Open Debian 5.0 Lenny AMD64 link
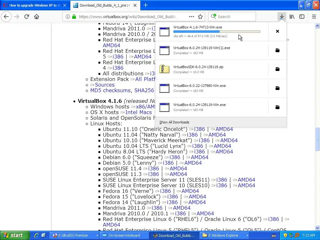The image size is (320, 240). click(x=193, y=163)
